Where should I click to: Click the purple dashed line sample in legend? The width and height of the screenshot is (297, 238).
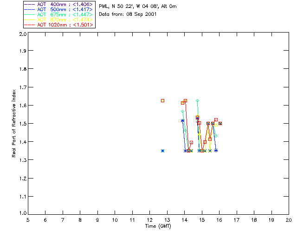point(30,4)
